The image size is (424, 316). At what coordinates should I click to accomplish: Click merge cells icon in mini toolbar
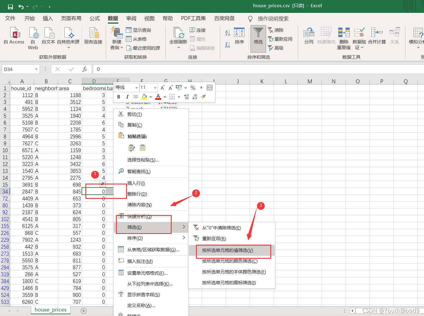pyautogui.click(x=209, y=88)
